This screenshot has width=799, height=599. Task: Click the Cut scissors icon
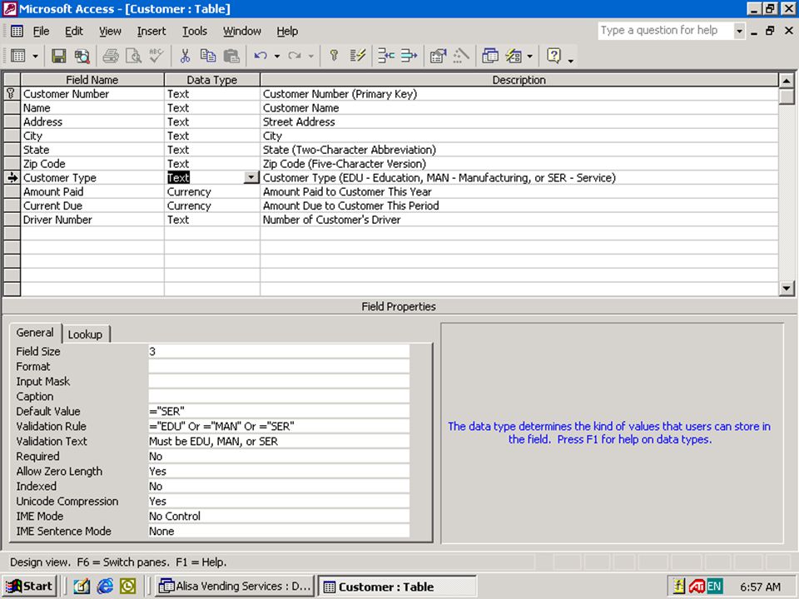(x=185, y=56)
